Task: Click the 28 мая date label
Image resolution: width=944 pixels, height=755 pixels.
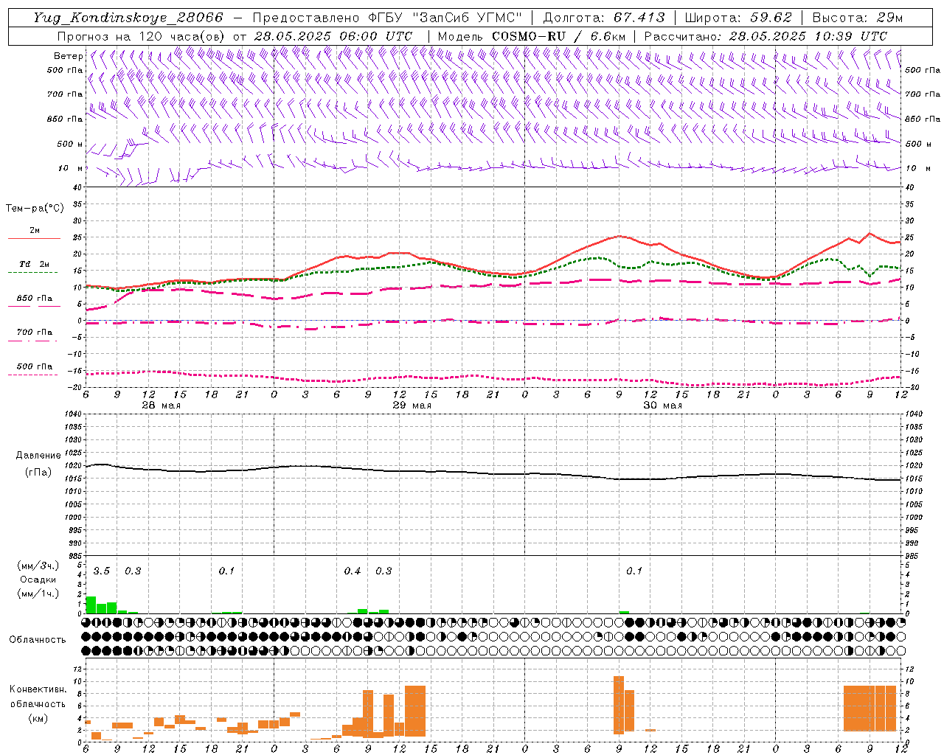Action: pyautogui.click(x=161, y=406)
